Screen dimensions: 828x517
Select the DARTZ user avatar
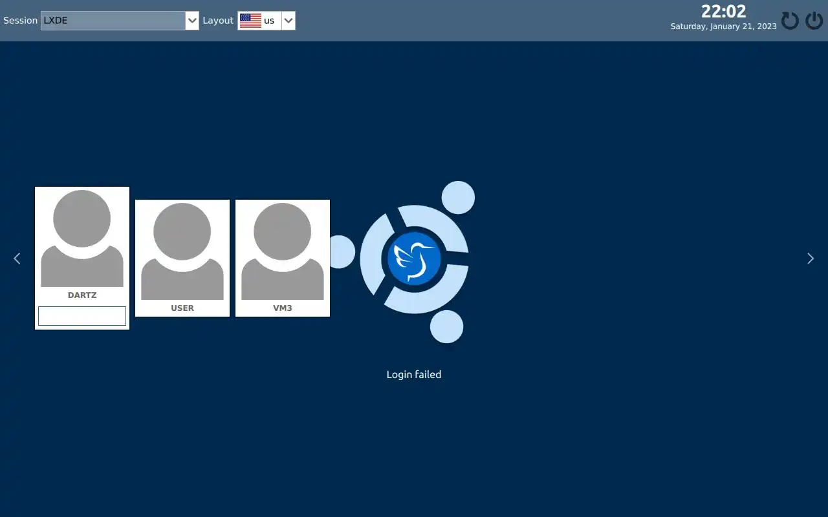click(82, 239)
